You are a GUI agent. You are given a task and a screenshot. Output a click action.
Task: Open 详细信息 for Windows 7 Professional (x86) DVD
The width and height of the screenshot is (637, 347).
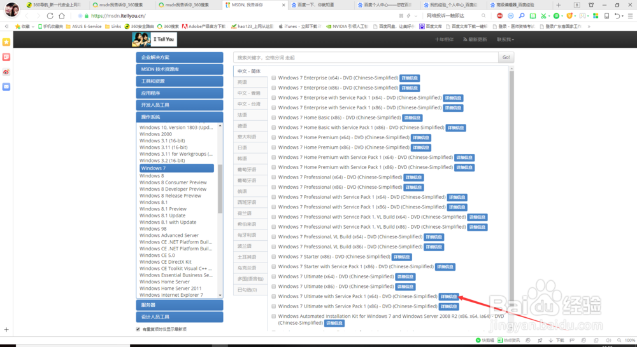point(413,187)
